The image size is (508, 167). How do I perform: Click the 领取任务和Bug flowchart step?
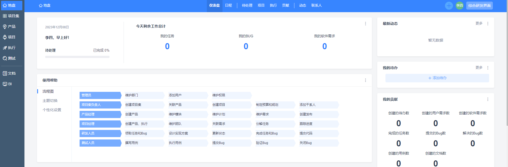click(144, 133)
